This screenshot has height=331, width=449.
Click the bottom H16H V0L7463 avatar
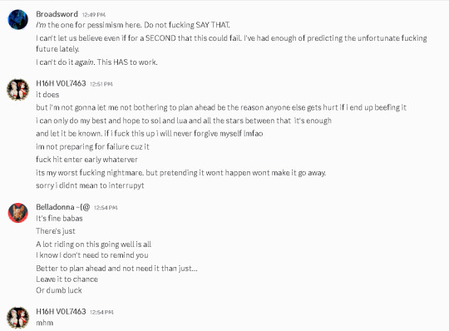(17, 318)
